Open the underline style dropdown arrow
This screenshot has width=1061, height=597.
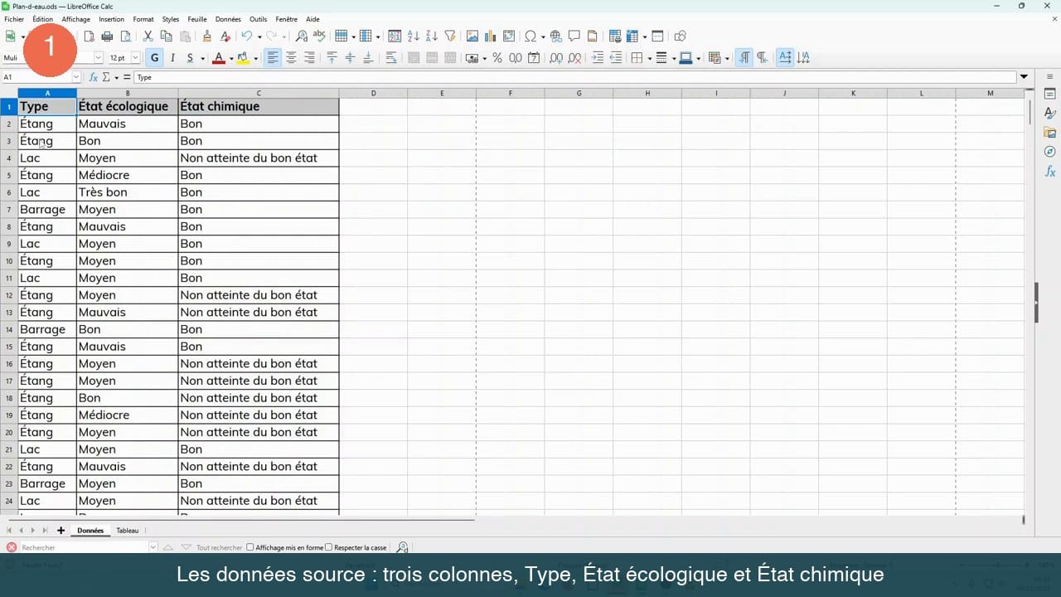point(202,59)
